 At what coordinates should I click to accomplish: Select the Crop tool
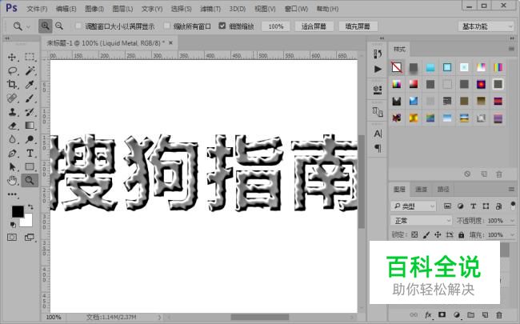pyautogui.click(x=12, y=84)
